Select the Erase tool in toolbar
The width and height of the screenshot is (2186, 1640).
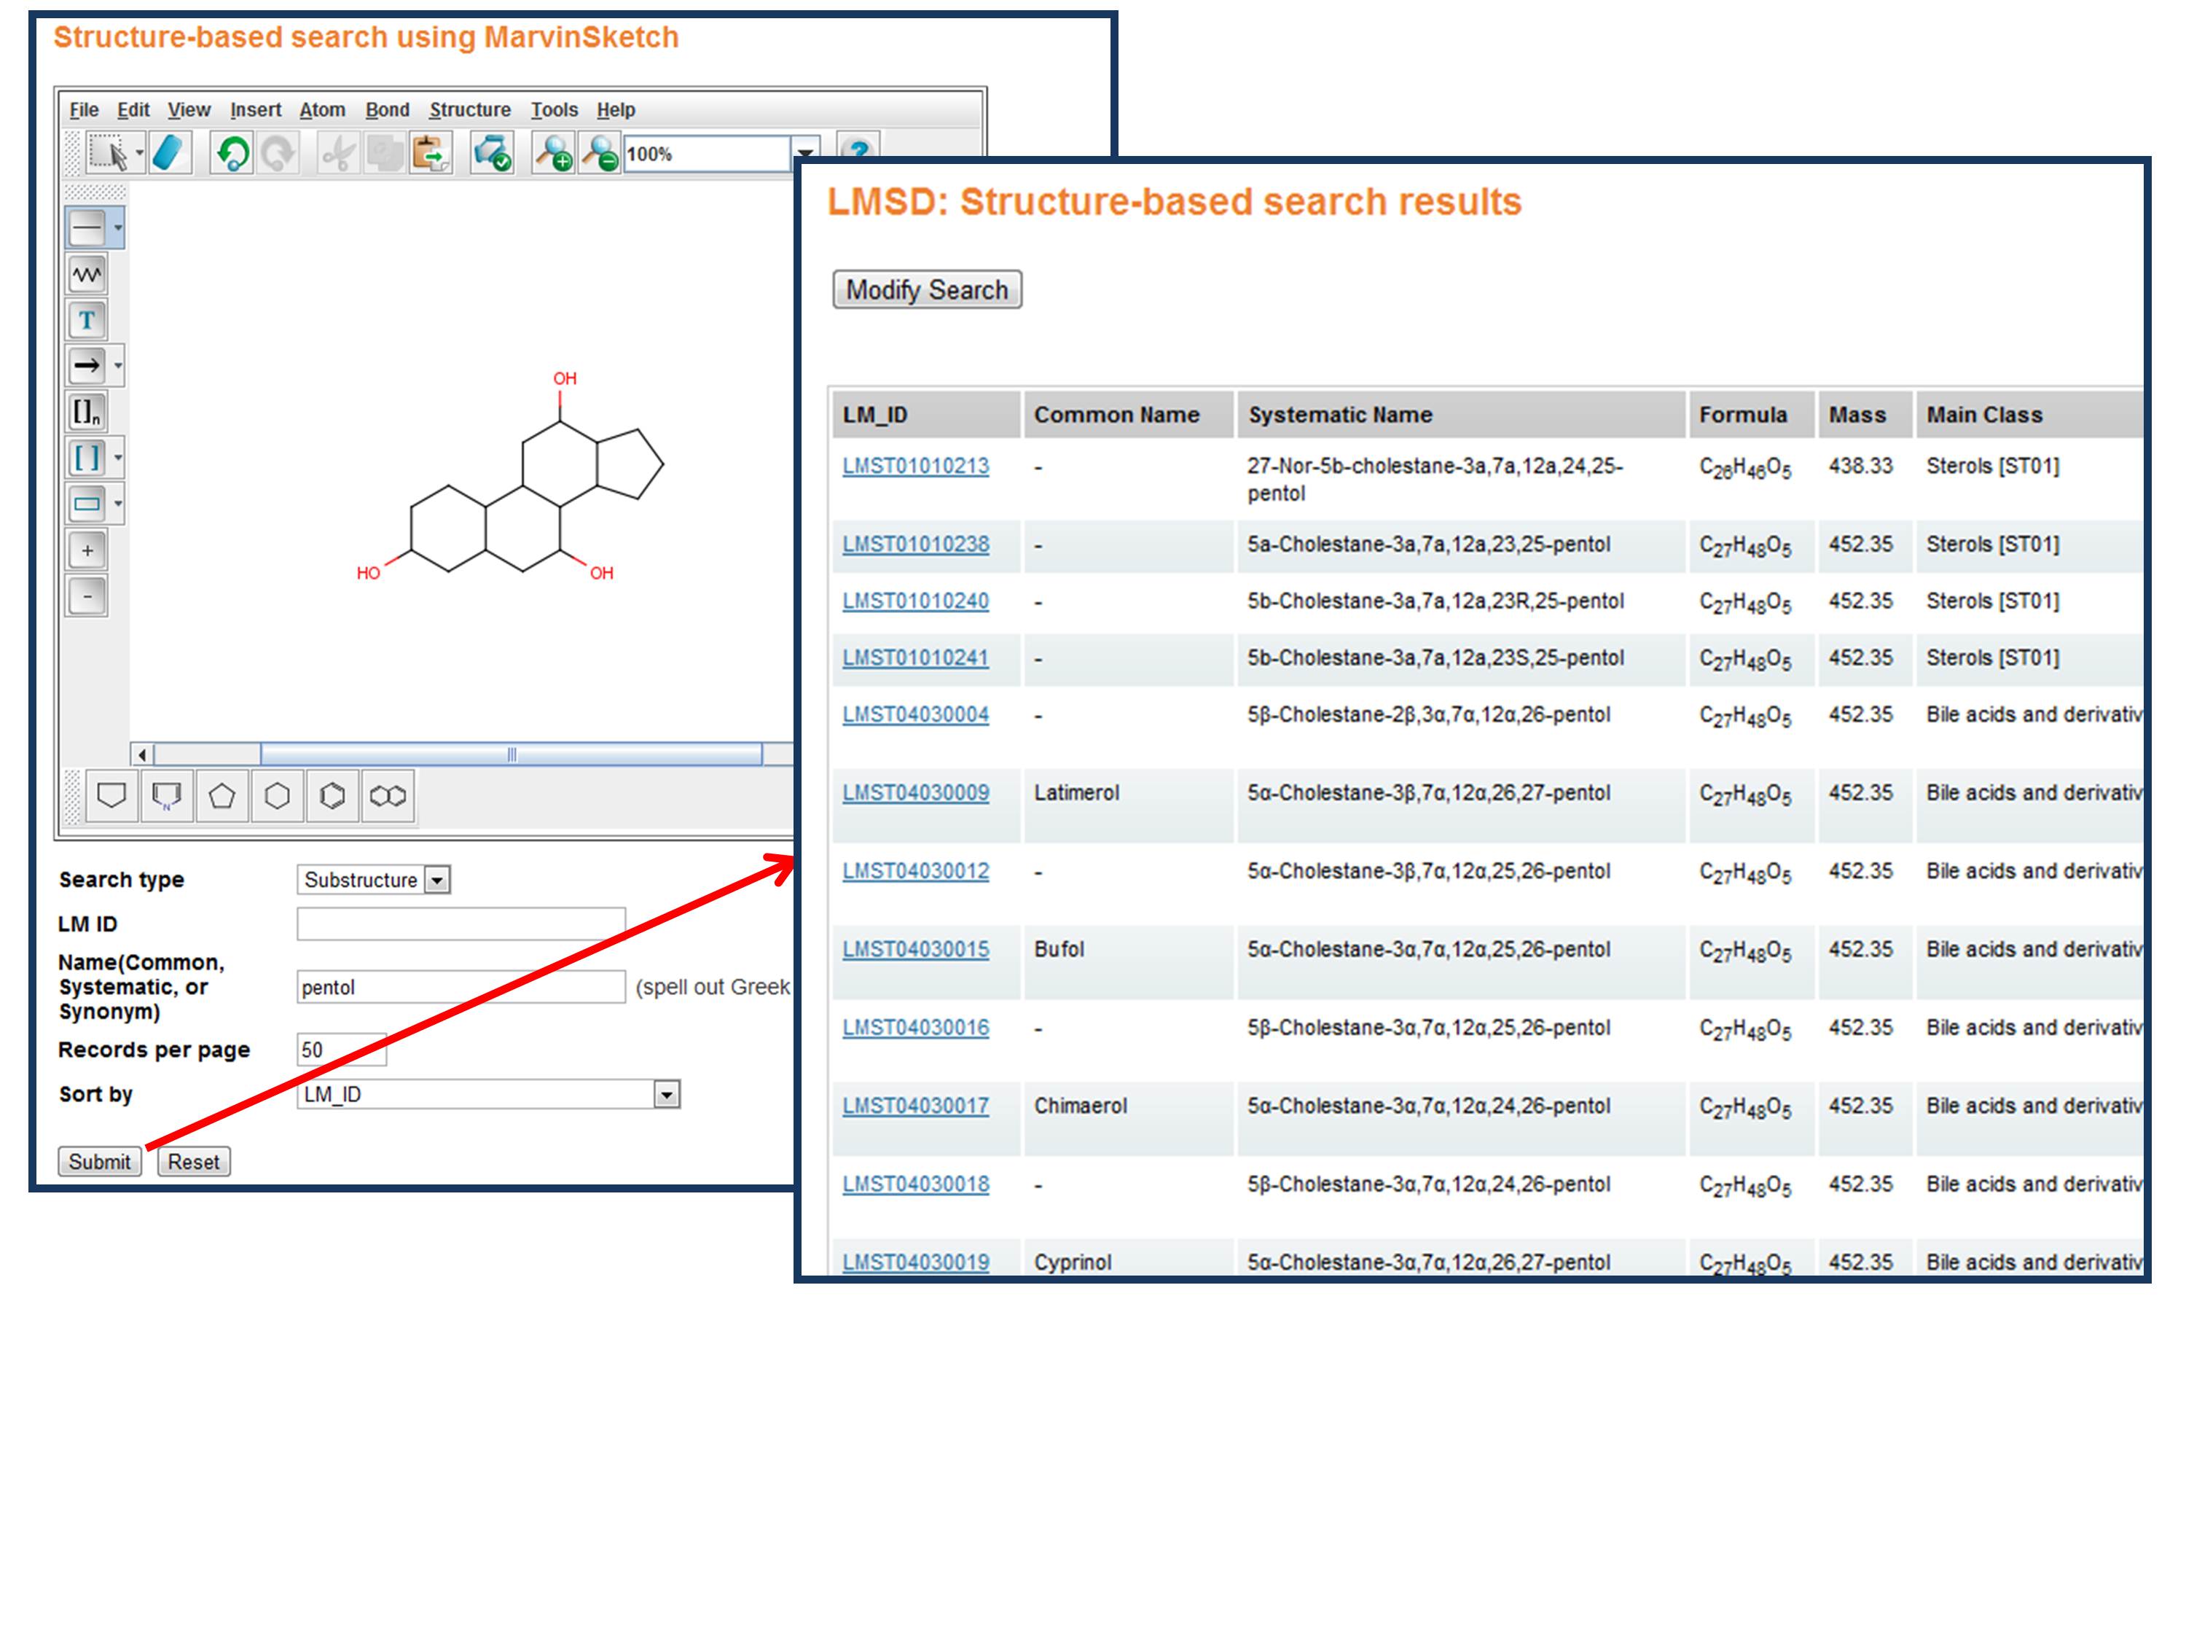pyautogui.click(x=169, y=153)
